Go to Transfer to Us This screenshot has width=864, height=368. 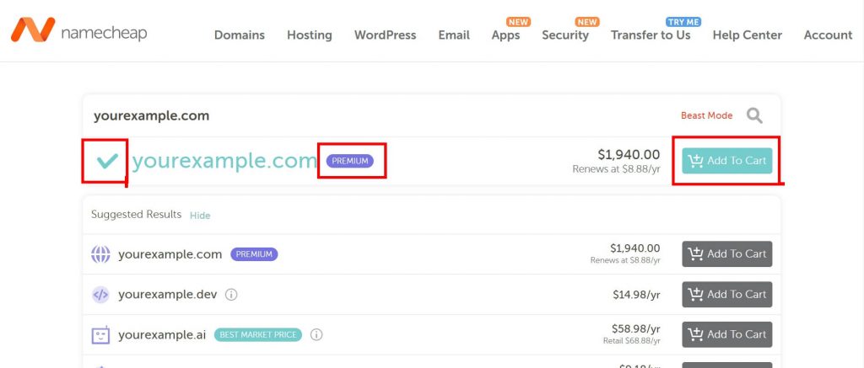(x=651, y=35)
